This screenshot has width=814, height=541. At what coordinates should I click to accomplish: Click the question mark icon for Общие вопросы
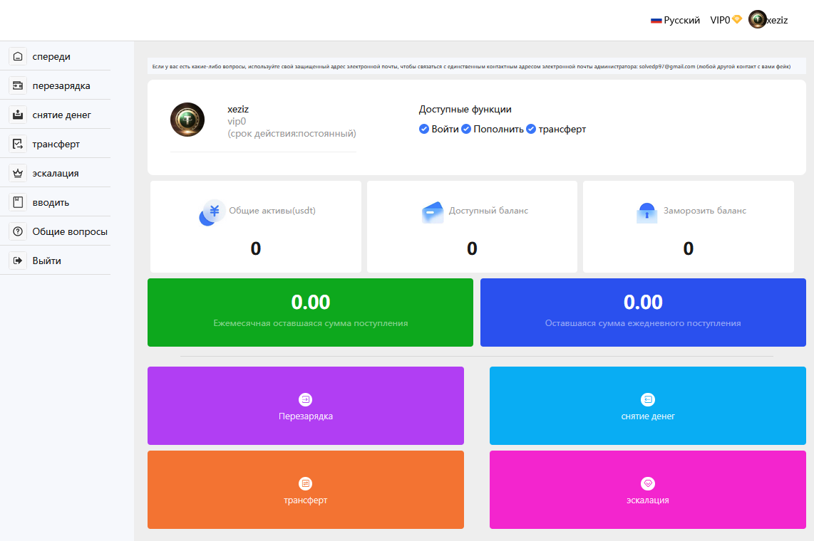pyautogui.click(x=18, y=232)
